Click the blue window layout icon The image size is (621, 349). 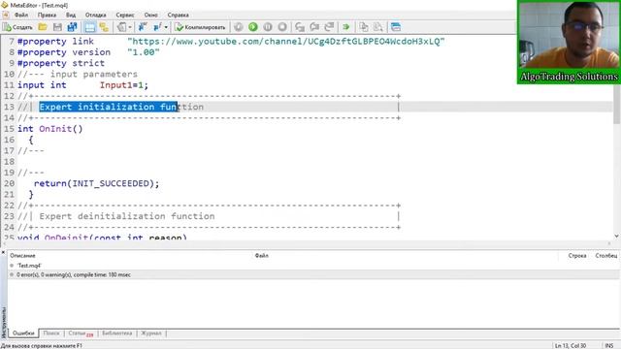[x=396, y=27]
